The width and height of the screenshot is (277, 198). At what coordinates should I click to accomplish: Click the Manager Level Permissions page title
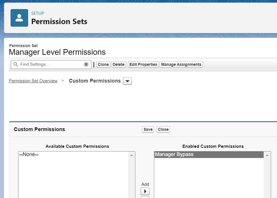pyautogui.click(x=57, y=52)
